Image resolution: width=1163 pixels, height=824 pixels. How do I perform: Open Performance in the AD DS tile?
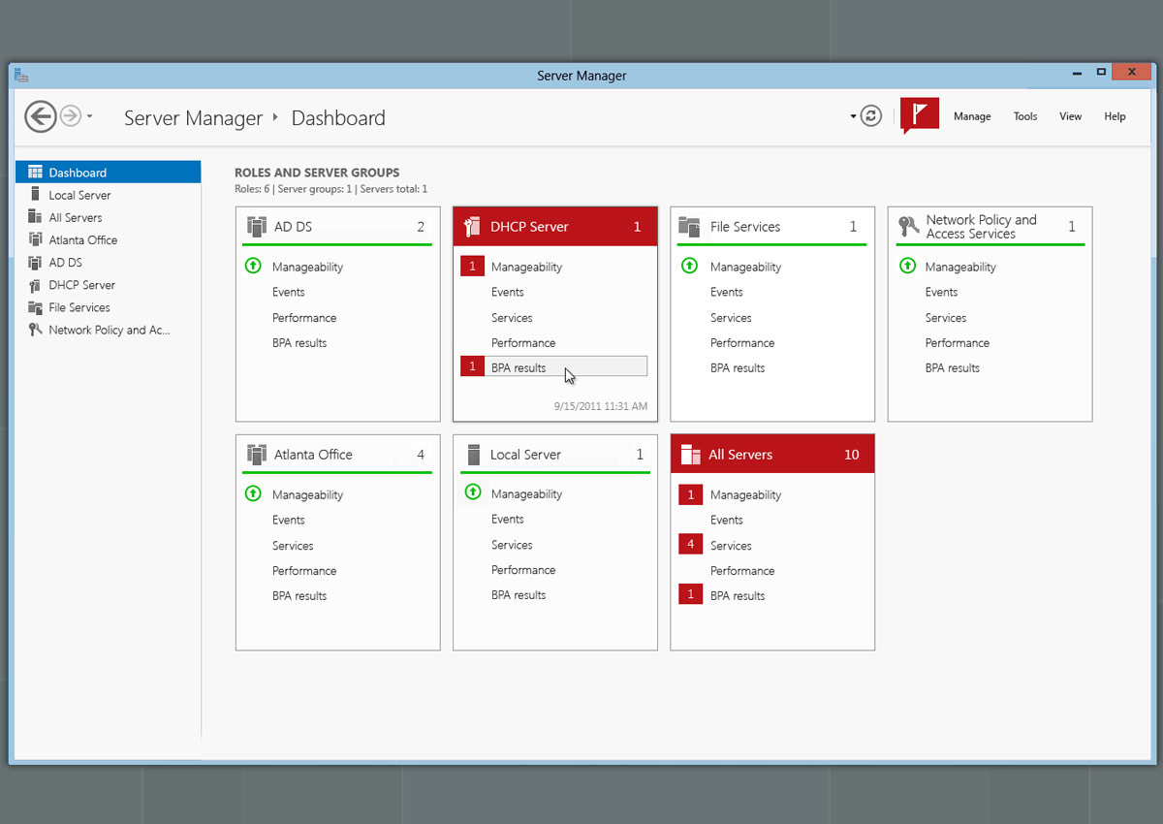304,318
